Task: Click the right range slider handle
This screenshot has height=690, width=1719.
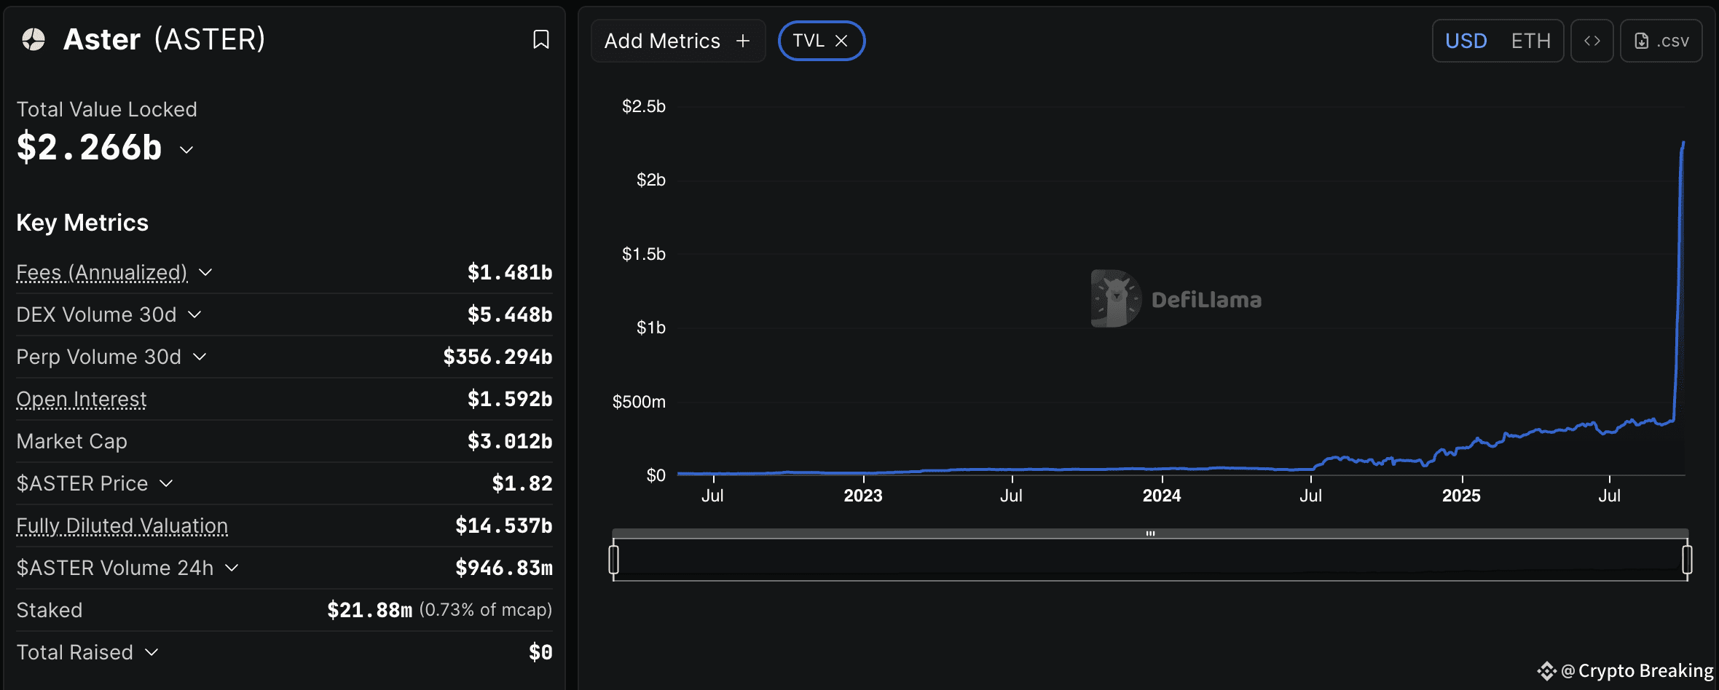Action: (x=1687, y=560)
